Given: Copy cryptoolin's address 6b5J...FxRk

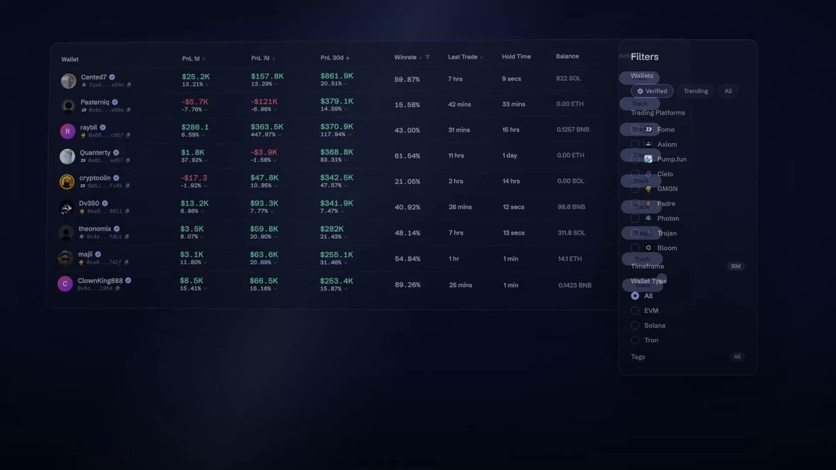Looking at the screenshot, I should pyautogui.click(x=127, y=186).
